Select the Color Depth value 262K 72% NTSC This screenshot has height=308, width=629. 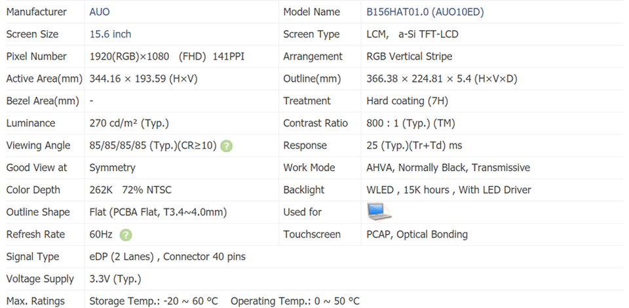pos(130,190)
